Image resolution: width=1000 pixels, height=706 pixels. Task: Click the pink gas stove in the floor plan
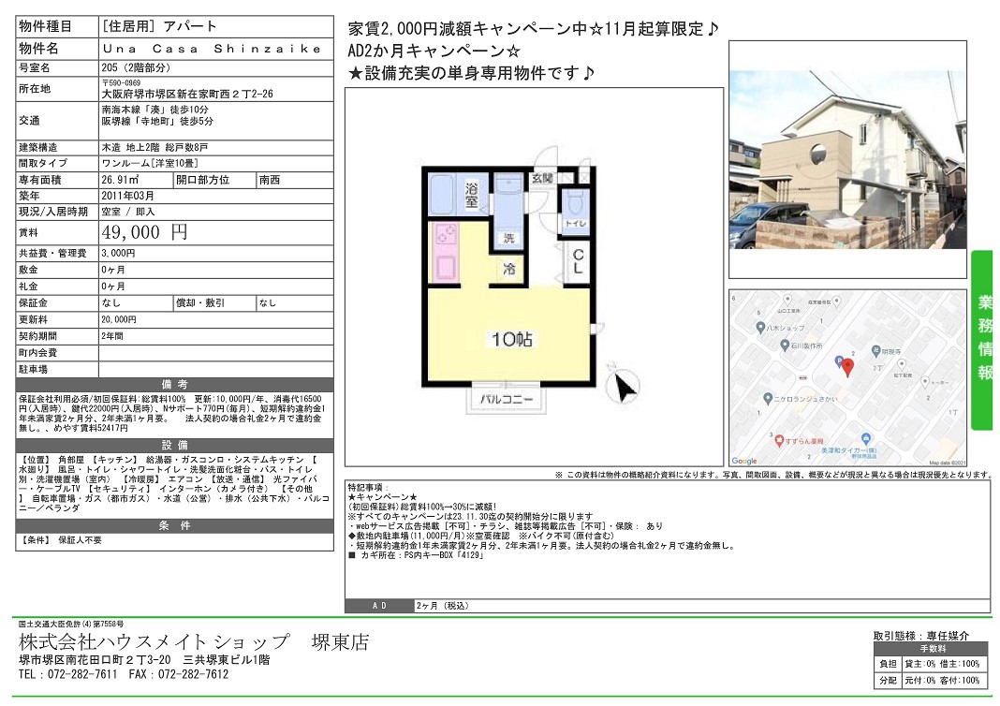point(447,235)
